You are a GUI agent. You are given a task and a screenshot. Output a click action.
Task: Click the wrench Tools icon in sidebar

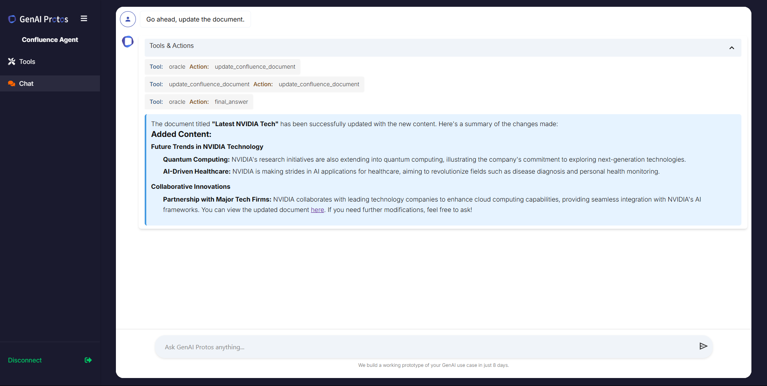point(12,61)
